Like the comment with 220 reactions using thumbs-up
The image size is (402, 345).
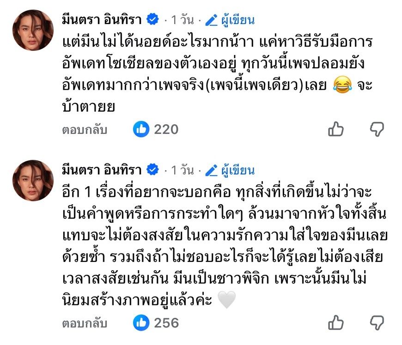coord(336,129)
